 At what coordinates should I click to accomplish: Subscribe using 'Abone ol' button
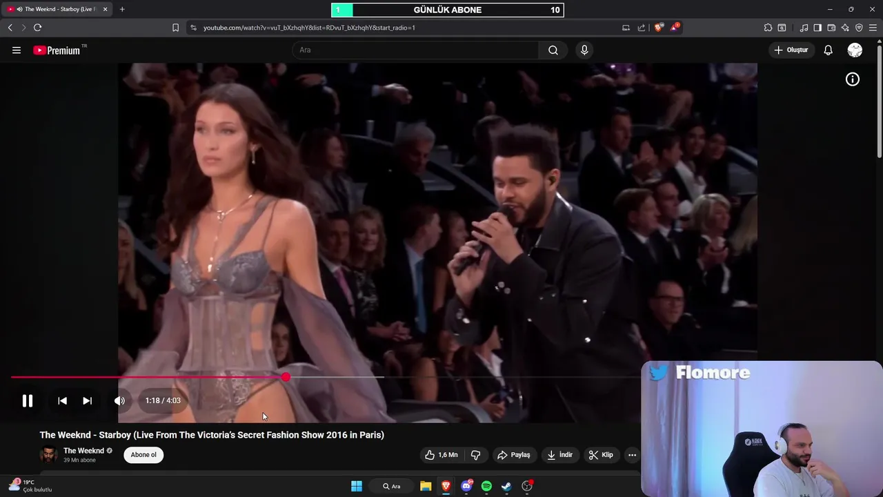[x=143, y=455]
